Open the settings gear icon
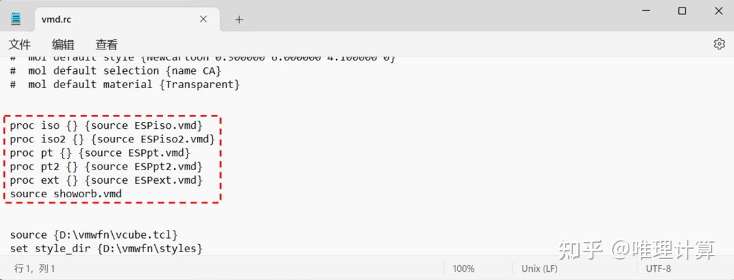Screen dimensions: 734x280 point(719,44)
